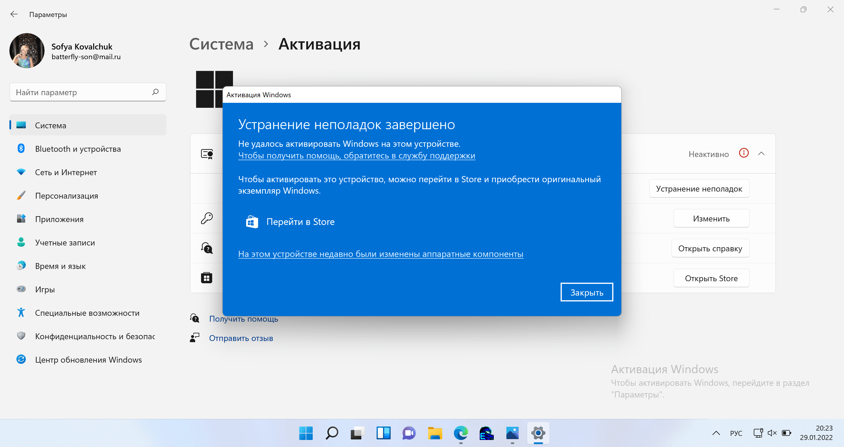The width and height of the screenshot is (844, 447).
Task: Open Персонализация settings
Action: [x=88, y=195]
